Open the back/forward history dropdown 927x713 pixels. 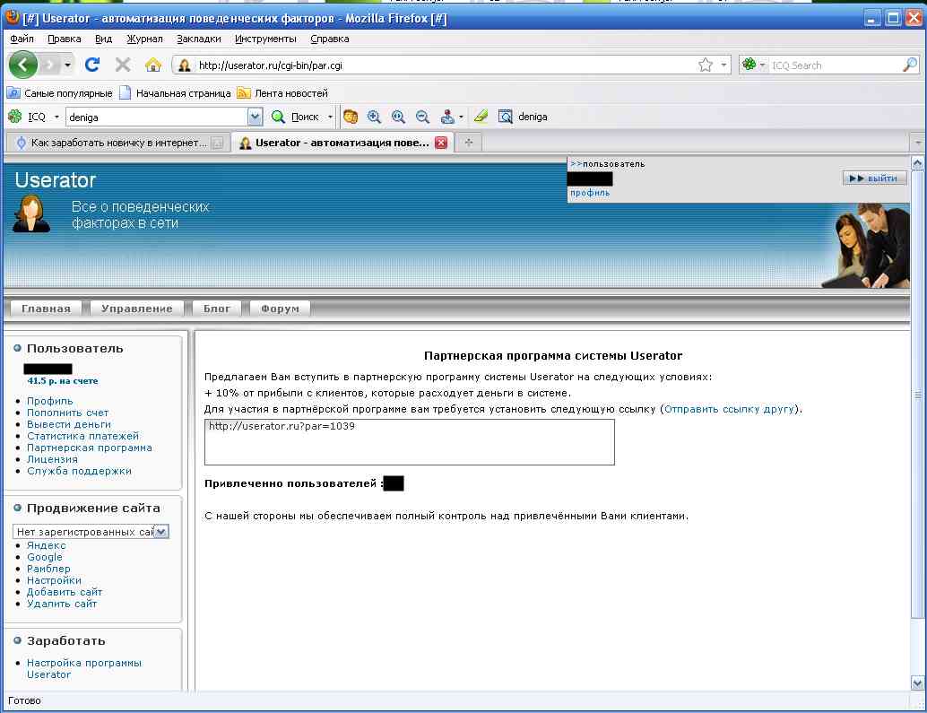tap(68, 65)
